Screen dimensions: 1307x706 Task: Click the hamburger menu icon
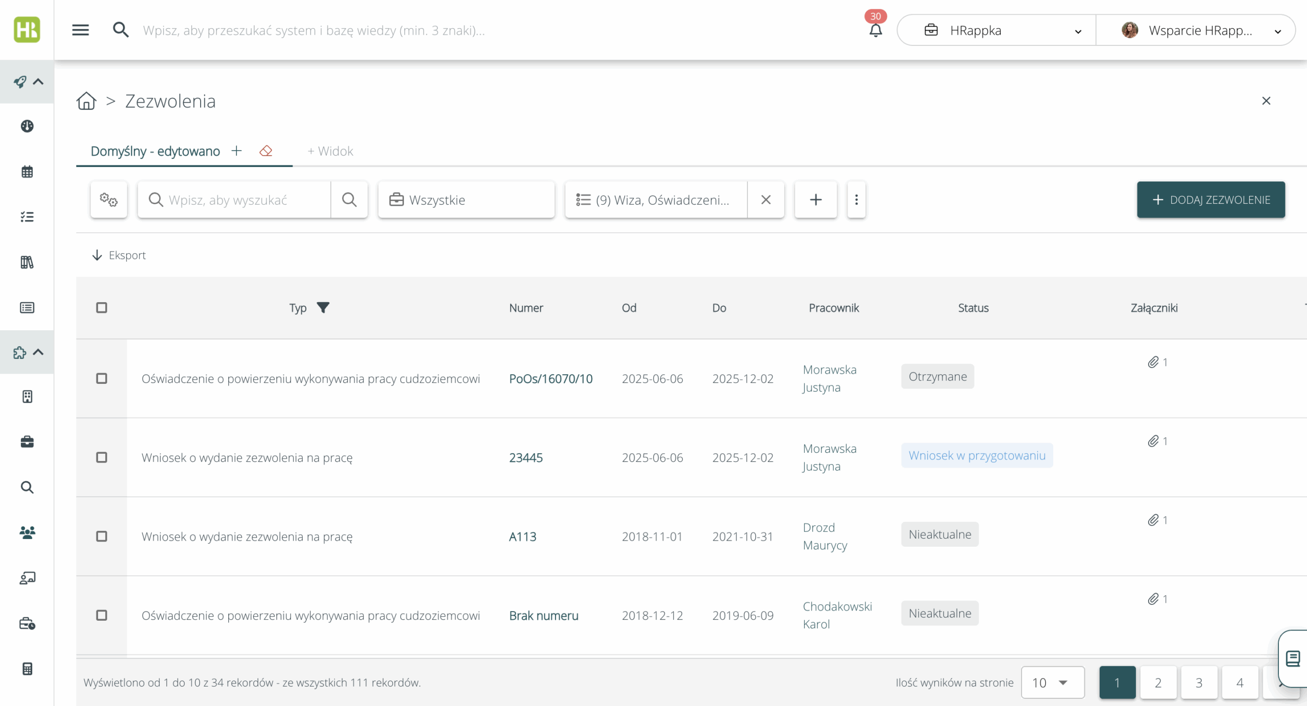tap(80, 30)
